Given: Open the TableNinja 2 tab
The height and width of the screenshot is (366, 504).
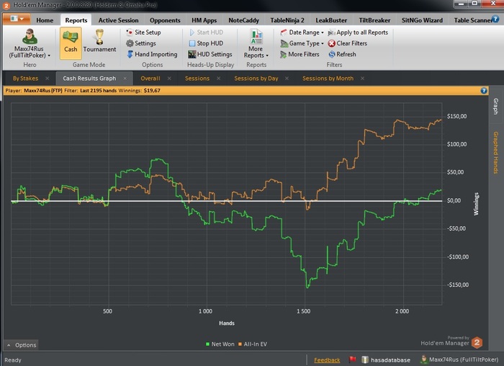Looking at the screenshot, I should (x=287, y=20).
